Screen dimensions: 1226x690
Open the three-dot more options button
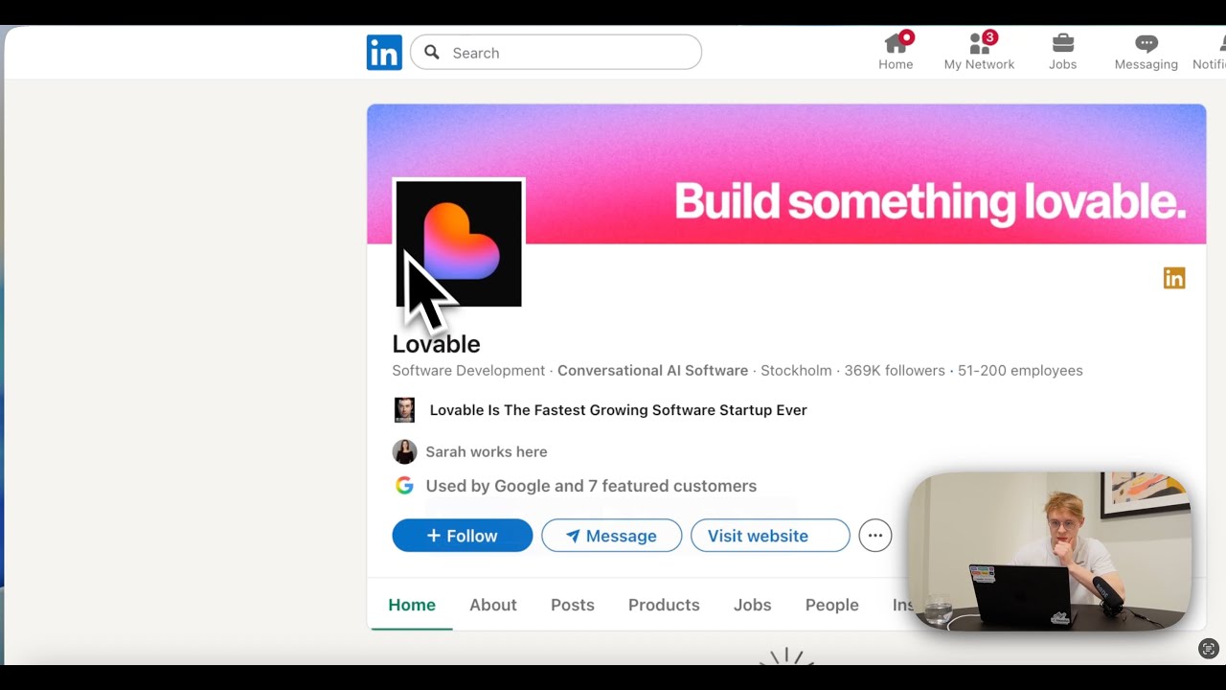pos(875,536)
